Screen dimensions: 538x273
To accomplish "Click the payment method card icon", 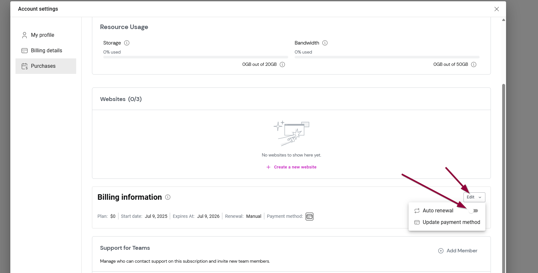I will (x=310, y=217).
